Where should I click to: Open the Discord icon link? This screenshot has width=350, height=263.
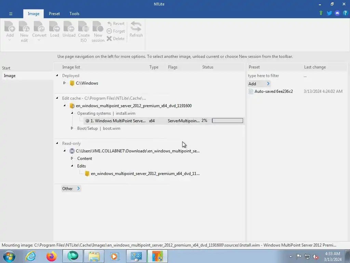(337, 13)
